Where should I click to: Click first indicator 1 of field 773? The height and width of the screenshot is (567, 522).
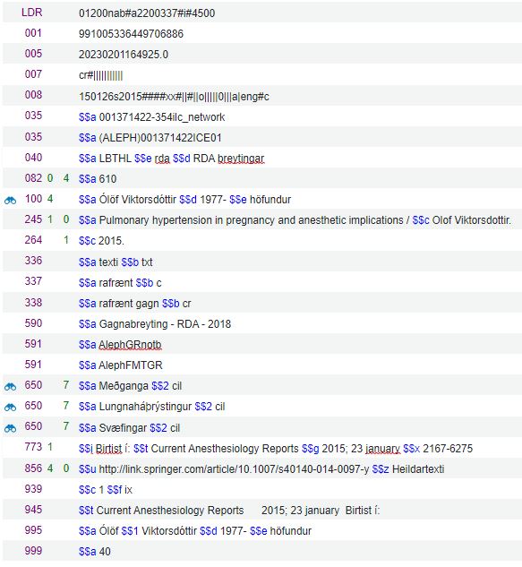pos(50,447)
